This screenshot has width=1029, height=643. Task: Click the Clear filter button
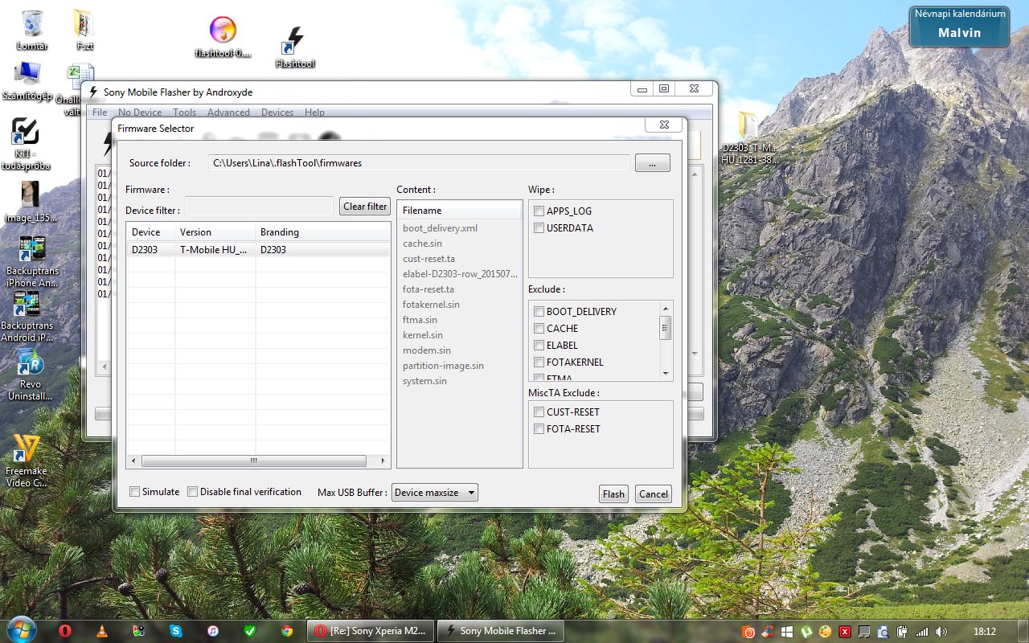click(365, 207)
